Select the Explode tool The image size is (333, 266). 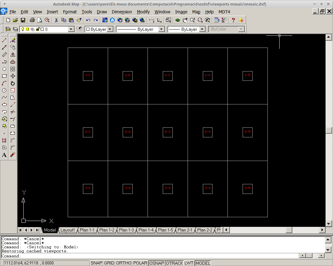(x=13, y=155)
